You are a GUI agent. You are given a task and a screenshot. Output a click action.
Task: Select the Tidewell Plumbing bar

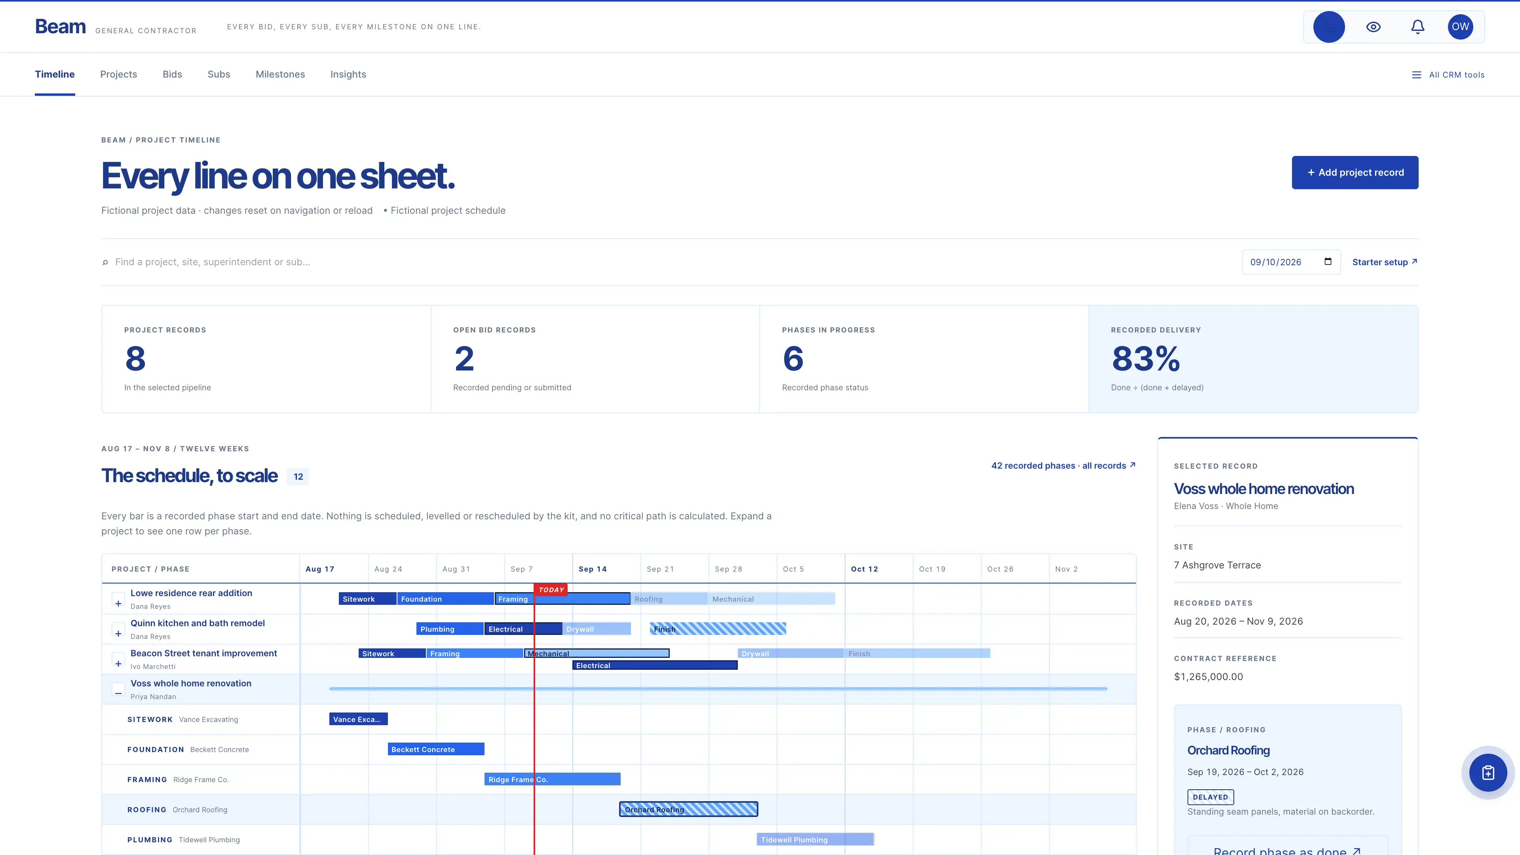(815, 839)
